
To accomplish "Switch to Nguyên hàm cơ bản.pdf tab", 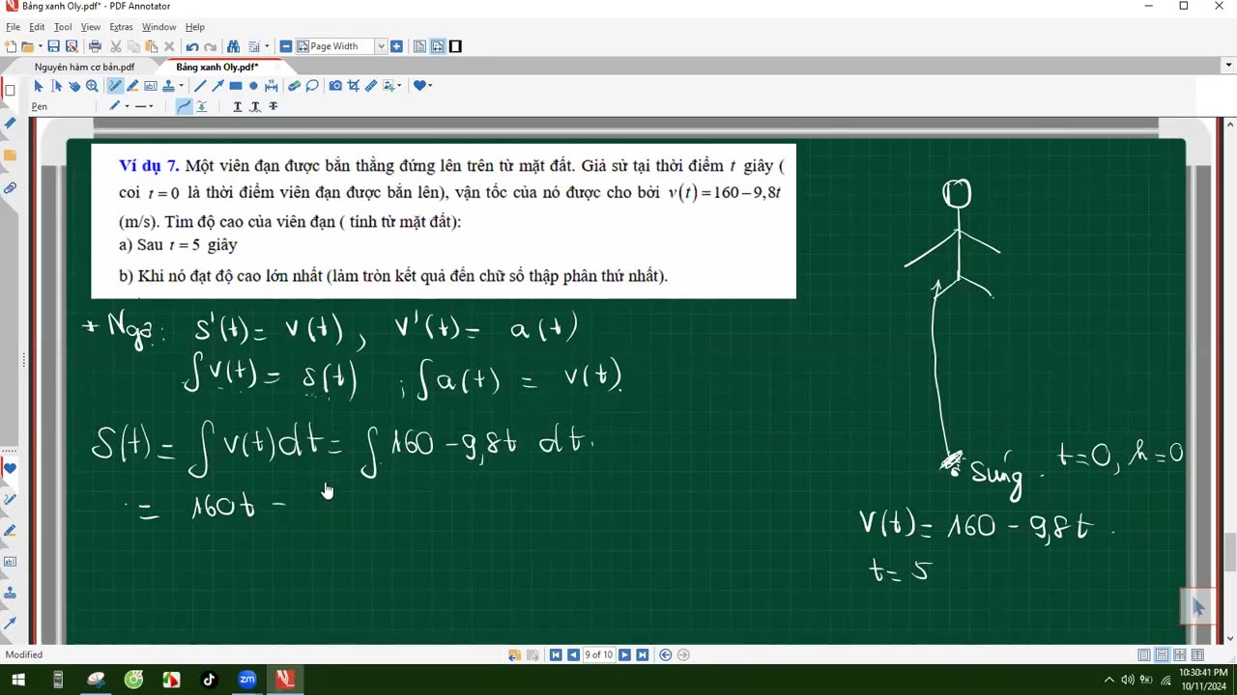I will pos(84,67).
